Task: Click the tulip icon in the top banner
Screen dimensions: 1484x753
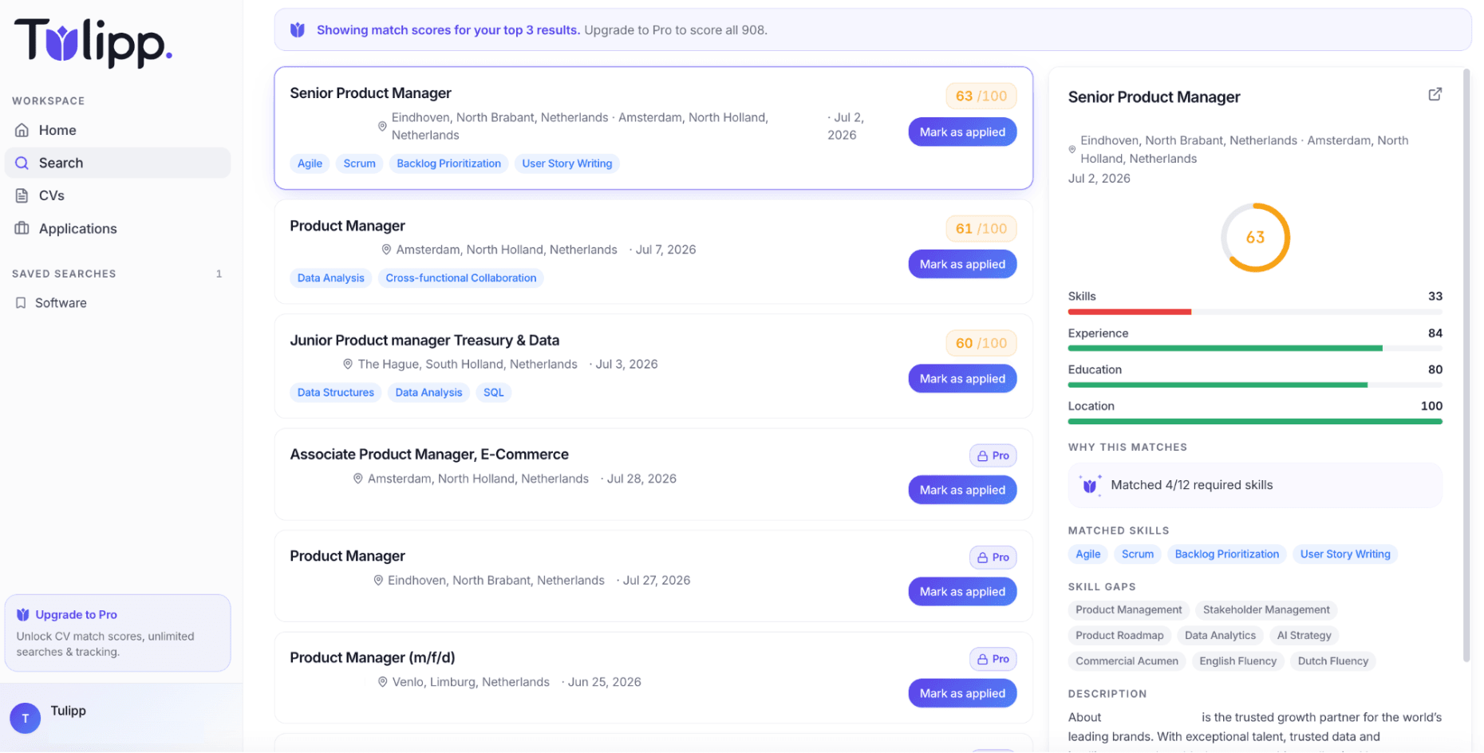Action: (298, 30)
